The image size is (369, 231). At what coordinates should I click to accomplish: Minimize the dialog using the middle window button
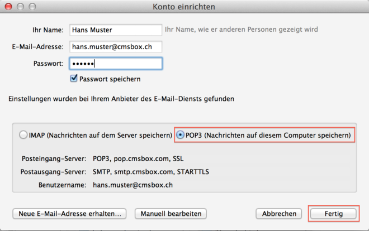point(20,7)
